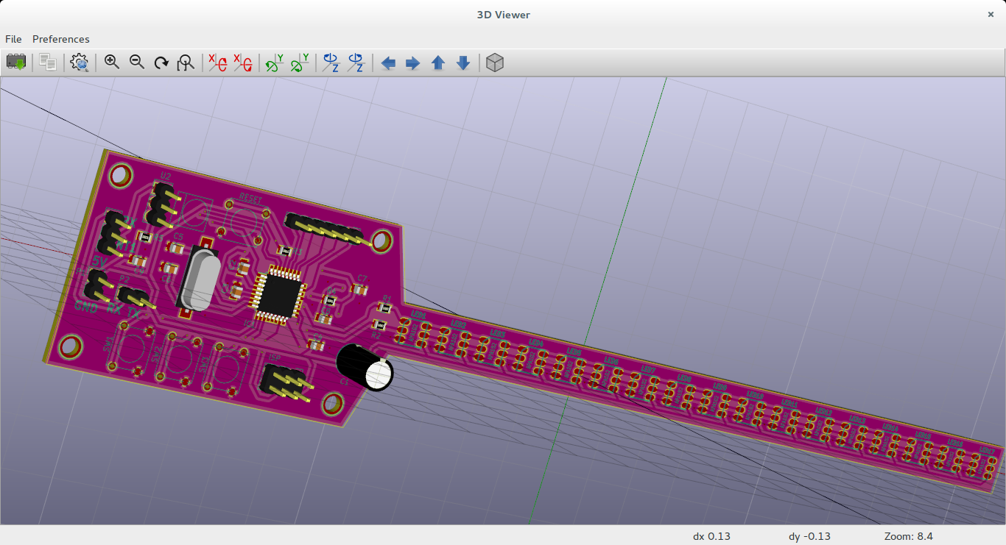1006x545 pixels.
Task: Redraw the 3D view
Action: tap(161, 63)
